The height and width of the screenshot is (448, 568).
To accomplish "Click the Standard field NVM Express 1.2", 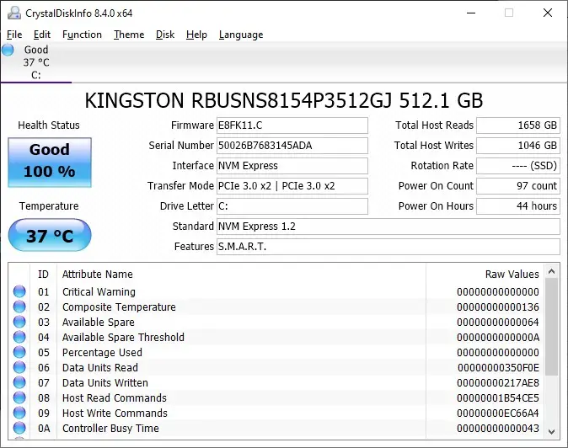I will click(x=388, y=227).
